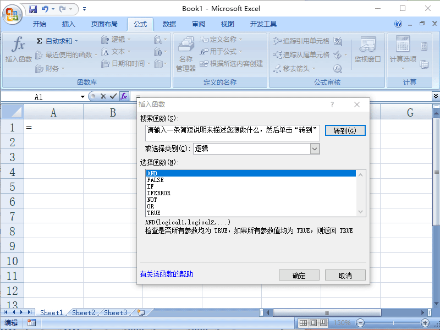Click the calculate now icon

[424, 46]
